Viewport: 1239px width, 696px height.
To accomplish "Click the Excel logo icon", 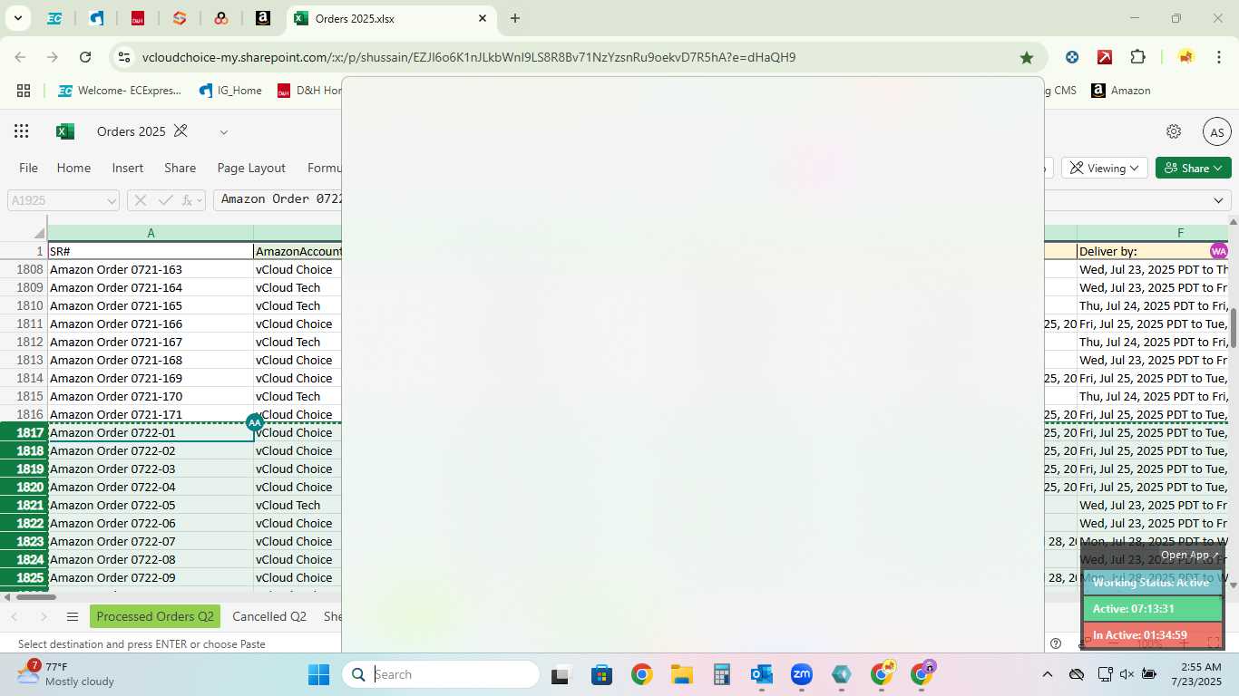I will (x=65, y=131).
